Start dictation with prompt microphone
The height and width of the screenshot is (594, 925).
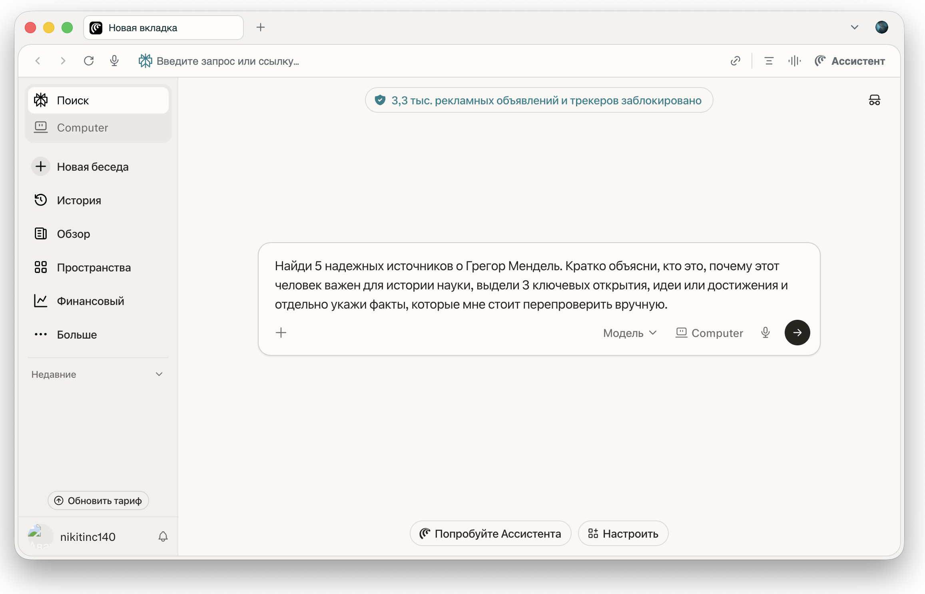766,333
